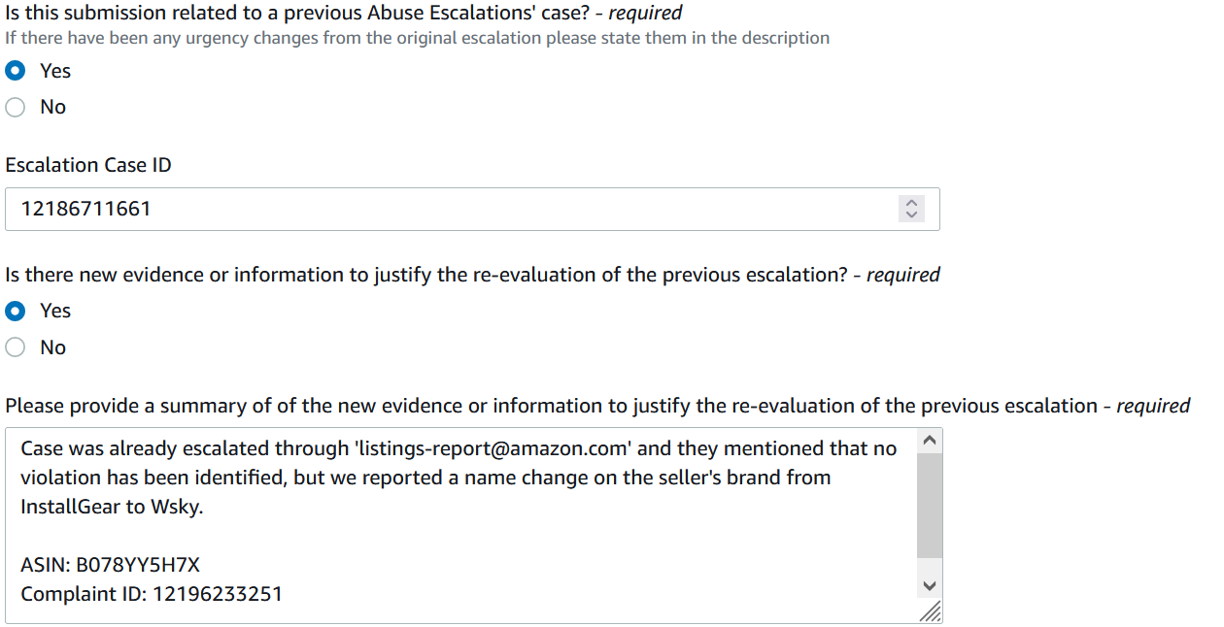Place cursor on 'InstallGear to Wsky.' text
Screen dimensions: 1224x627
coord(112,507)
